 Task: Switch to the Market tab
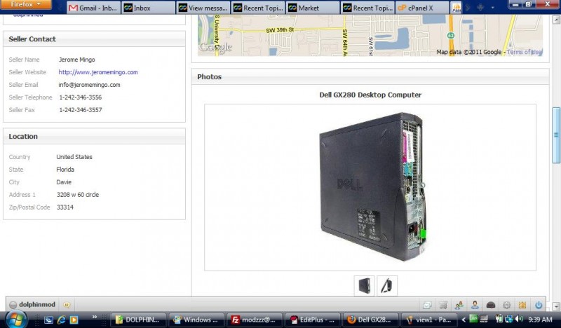tap(313, 8)
